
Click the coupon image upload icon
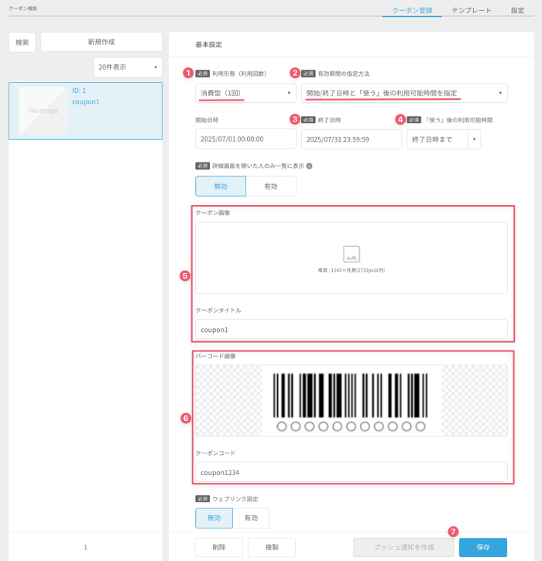click(x=352, y=254)
